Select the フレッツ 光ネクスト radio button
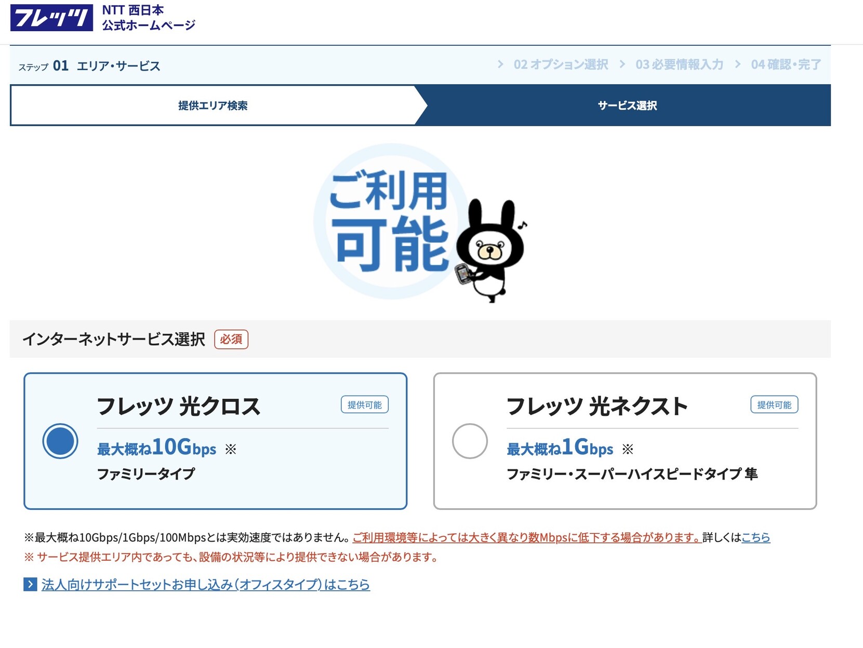The image size is (863, 648). pyautogui.click(x=470, y=441)
